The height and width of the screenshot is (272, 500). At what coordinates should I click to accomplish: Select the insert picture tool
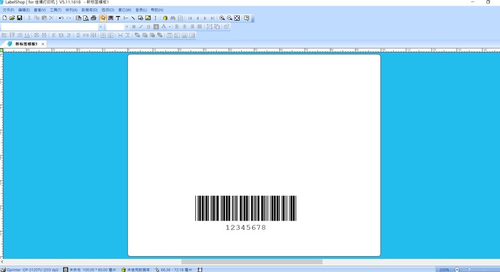(x=148, y=18)
